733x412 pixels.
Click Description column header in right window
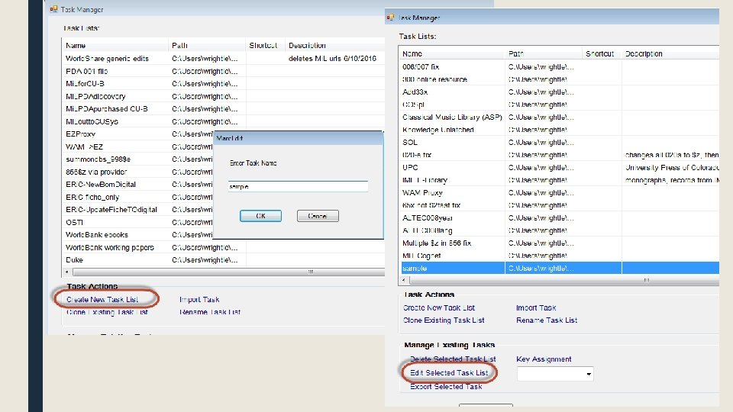tap(670, 53)
